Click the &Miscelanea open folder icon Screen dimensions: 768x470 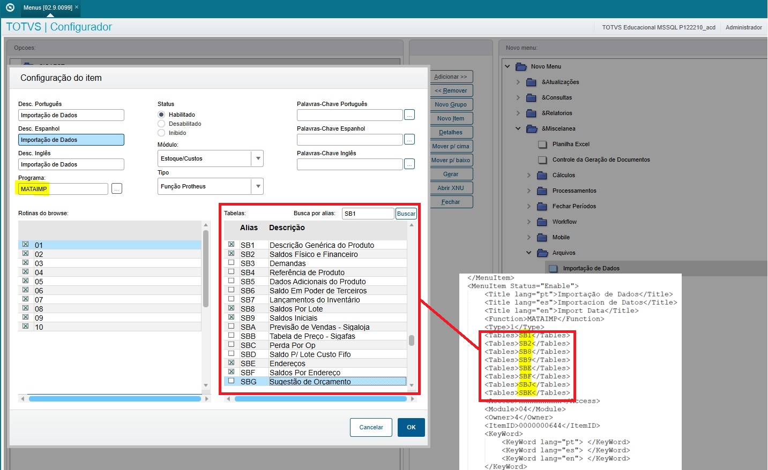(x=532, y=128)
